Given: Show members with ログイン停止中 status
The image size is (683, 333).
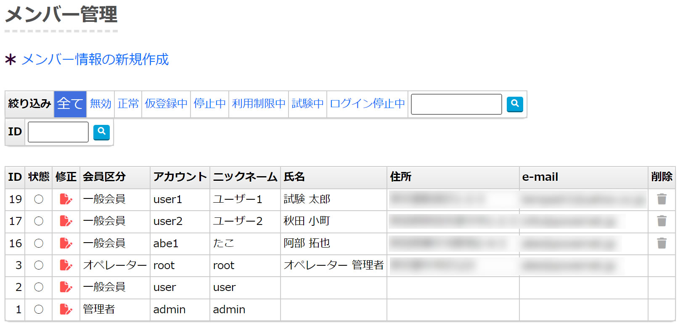Looking at the screenshot, I should coord(367,104).
